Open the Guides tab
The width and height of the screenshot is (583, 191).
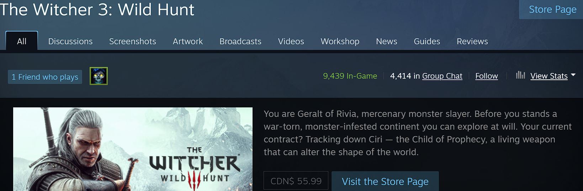tap(427, 41)
